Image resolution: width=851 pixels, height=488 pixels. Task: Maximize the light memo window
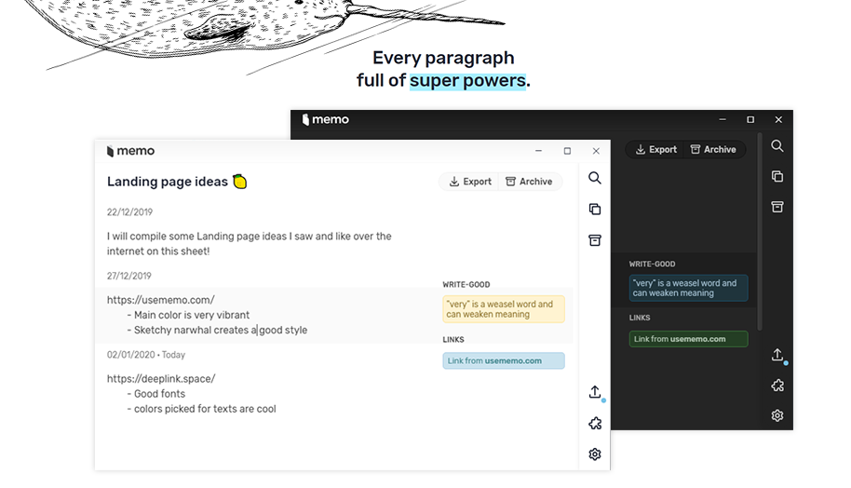click(x=567, y=151)
